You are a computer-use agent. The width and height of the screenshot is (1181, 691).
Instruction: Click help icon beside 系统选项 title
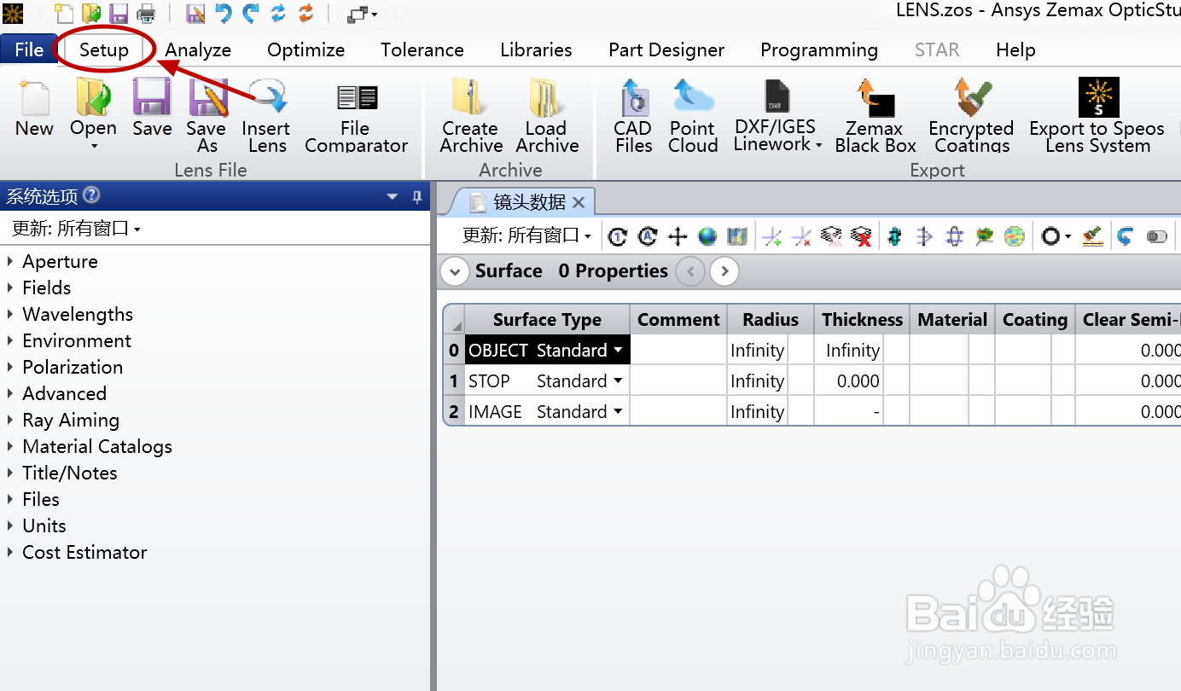pyautogui.click(x=91, y=195)
